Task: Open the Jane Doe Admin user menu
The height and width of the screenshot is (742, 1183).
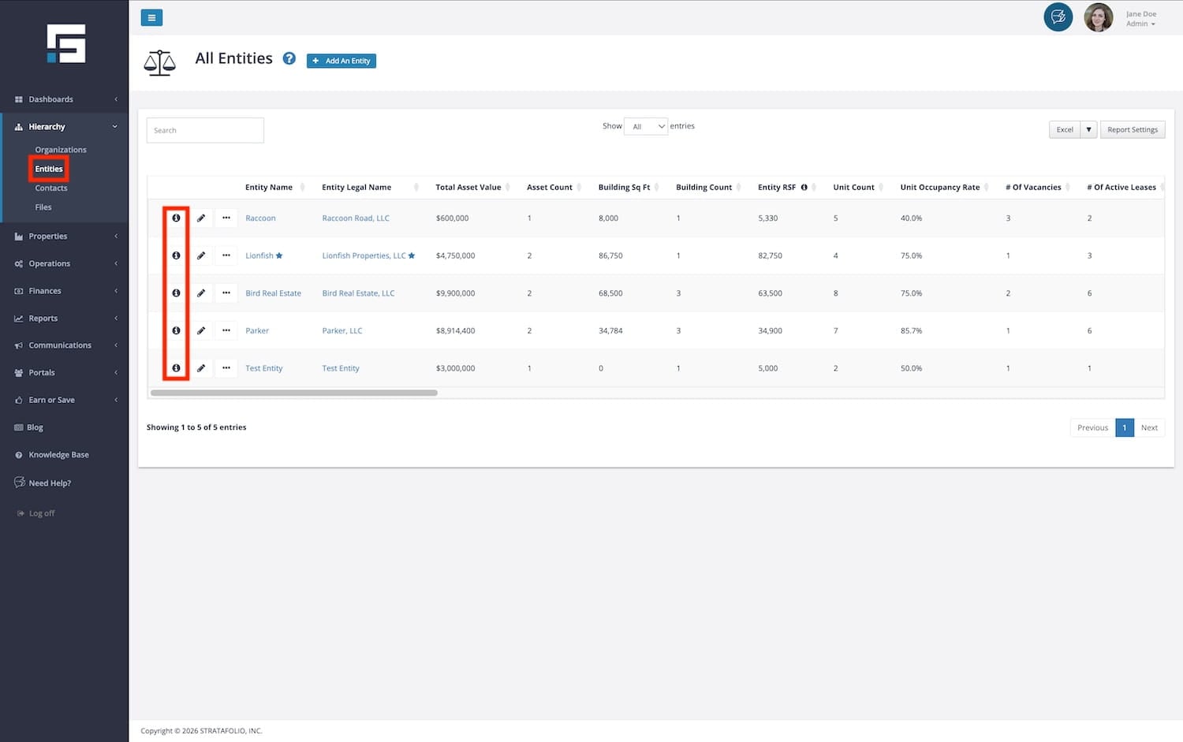Action: click(1140, 19)
